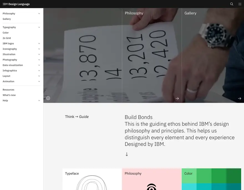Select Infographics label in sidebar
The width and height of the screenshot is (244, 190).
coord(10,71)
